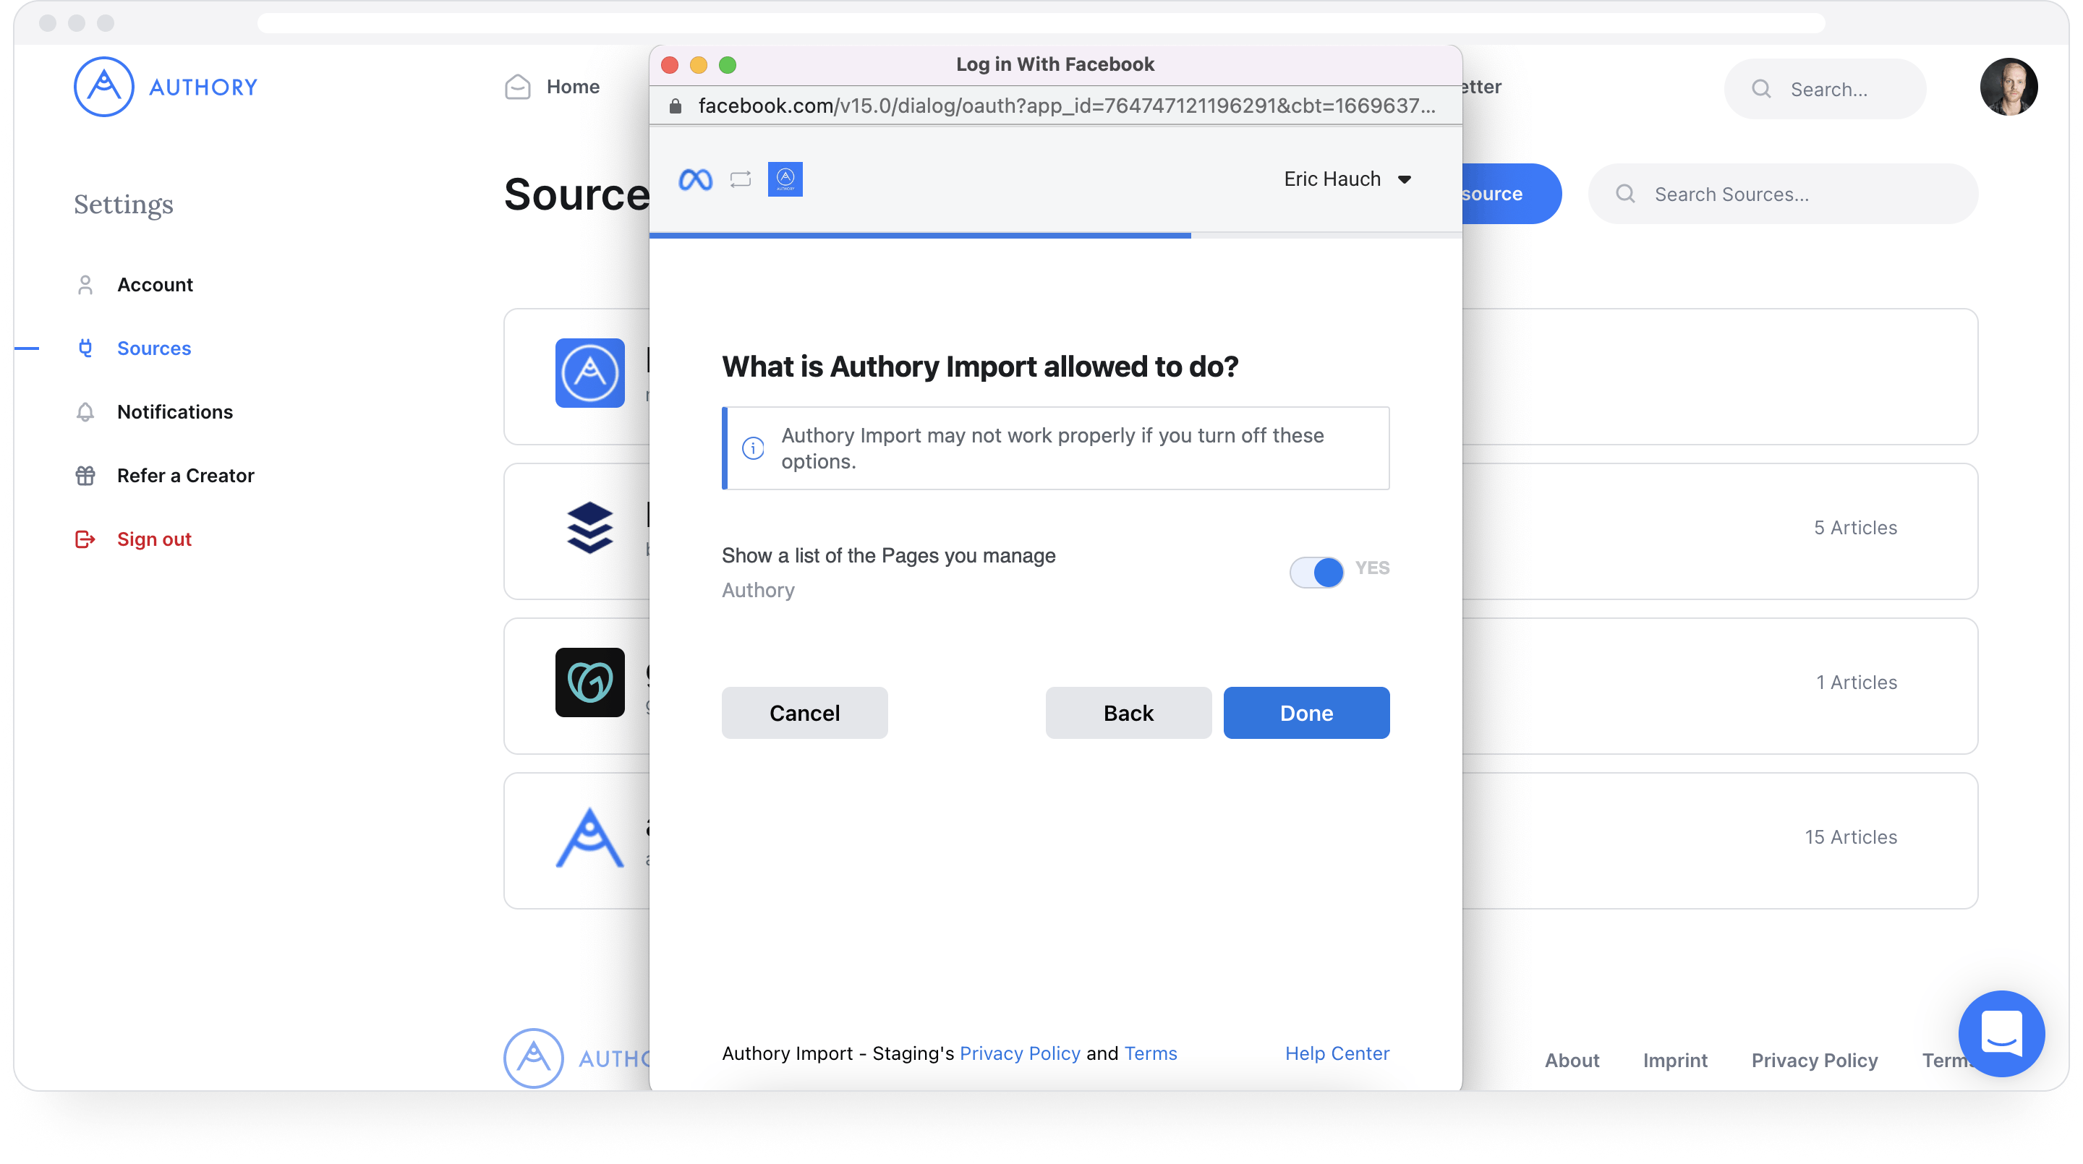Click the Back button in Facebook dialog
The image size is (2083, 1164).
tap(1128, 712)
